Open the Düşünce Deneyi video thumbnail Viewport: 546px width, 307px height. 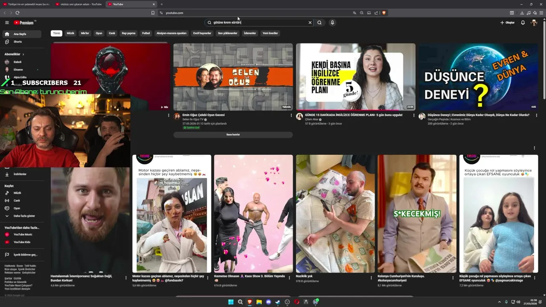tap(478, 77)
